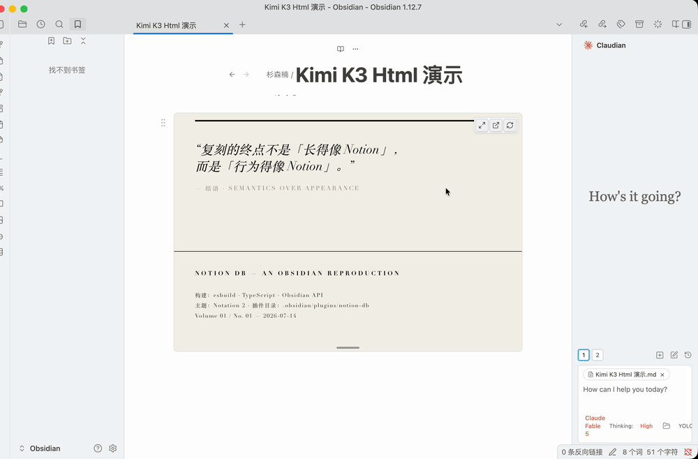Toggle the YOLO permission mode
698x459 pixels.
click(685, 426)
